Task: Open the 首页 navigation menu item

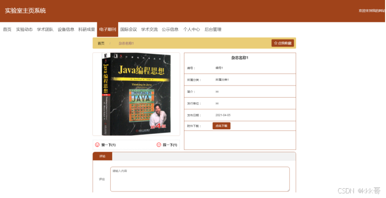Action: point(7,29)
